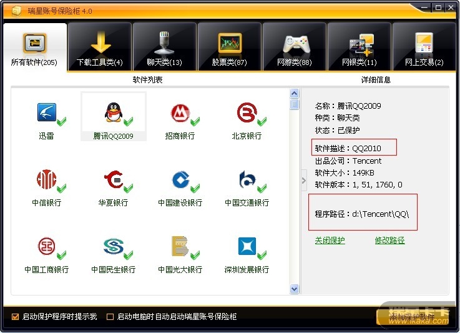Switch to the 网银类(11) tab

[360, 47]
